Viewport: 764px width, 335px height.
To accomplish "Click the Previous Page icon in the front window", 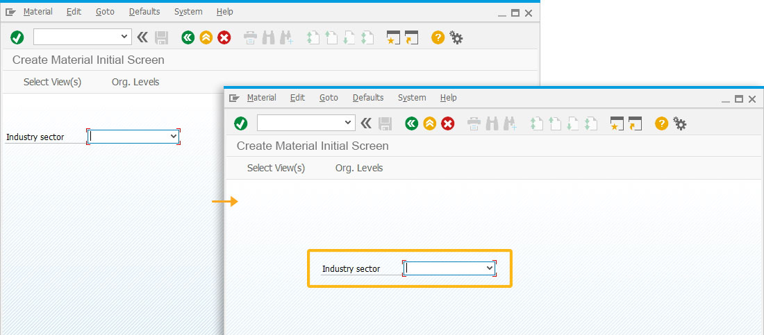I will coord(555,123).
